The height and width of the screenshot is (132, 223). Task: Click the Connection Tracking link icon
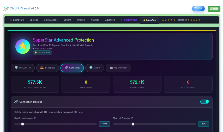coord(16,102)
